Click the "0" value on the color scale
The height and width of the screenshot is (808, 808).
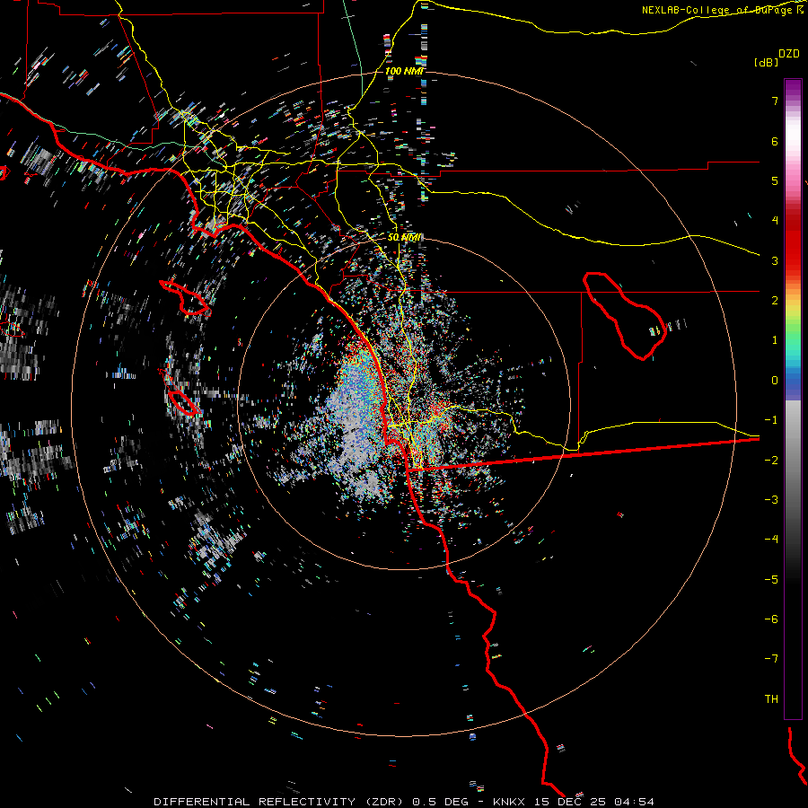[775, 381]
